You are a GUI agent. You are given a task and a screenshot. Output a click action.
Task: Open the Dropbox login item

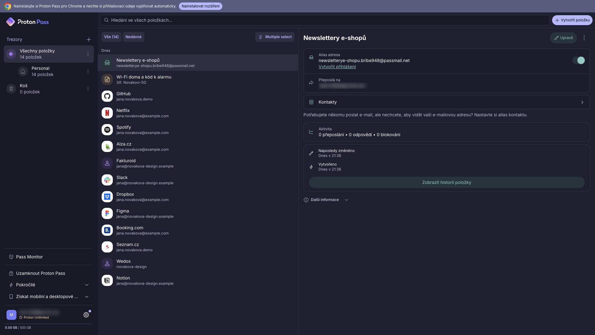[x=198, y=197]
